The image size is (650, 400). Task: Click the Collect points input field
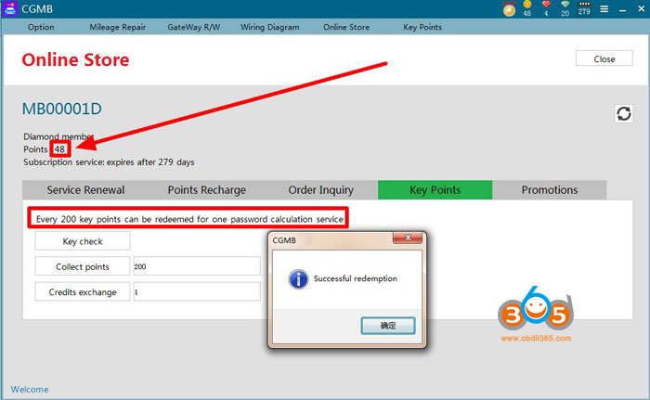pos(196,266)
